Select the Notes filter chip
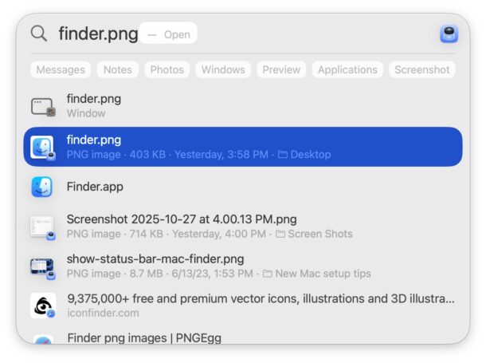 tap(118, 69)
